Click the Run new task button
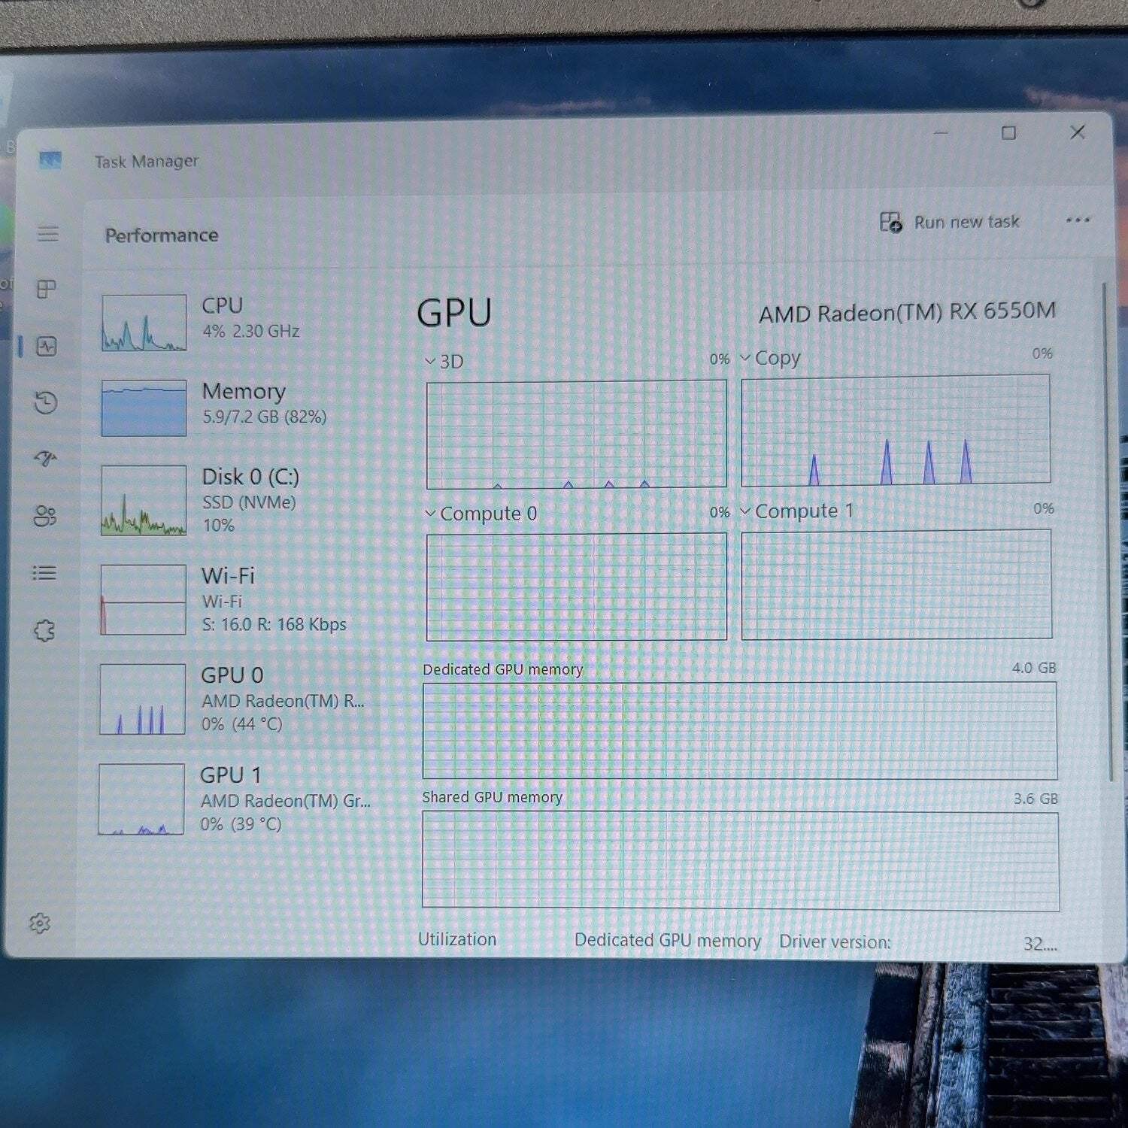 coord(950,222)
